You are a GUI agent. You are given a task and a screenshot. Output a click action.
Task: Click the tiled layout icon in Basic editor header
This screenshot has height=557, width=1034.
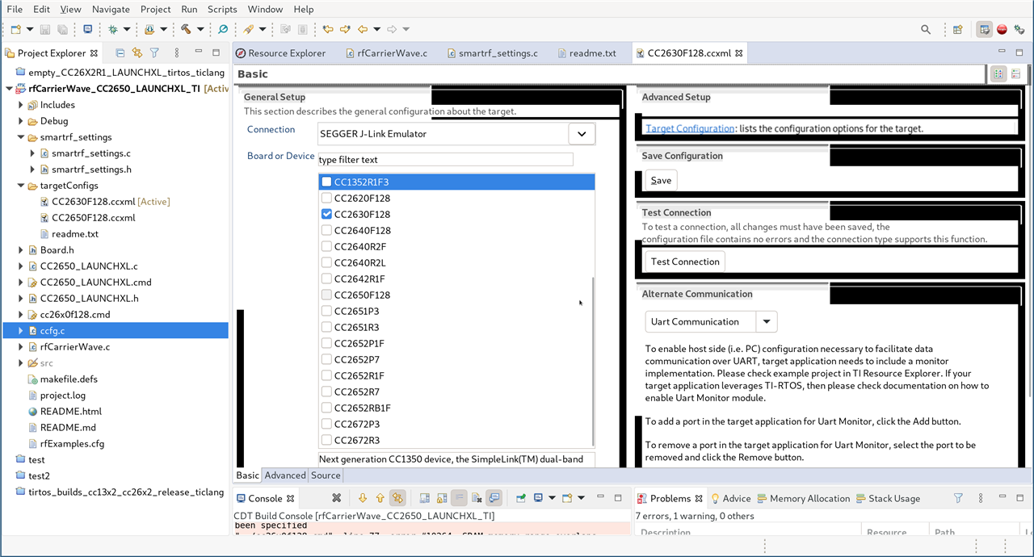point(998,73)
